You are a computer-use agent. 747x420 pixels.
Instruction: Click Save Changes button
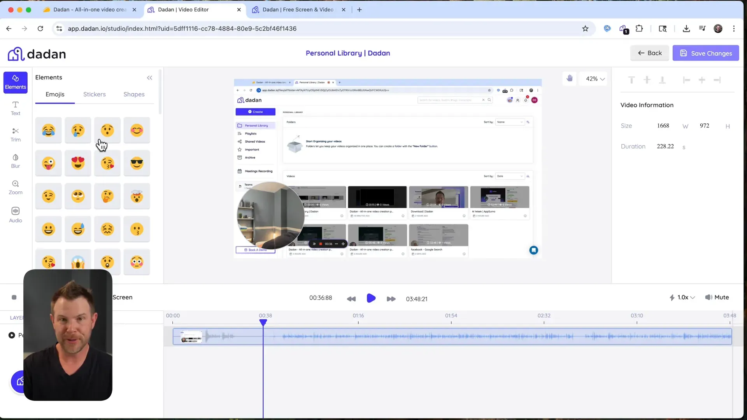point(705,53)
